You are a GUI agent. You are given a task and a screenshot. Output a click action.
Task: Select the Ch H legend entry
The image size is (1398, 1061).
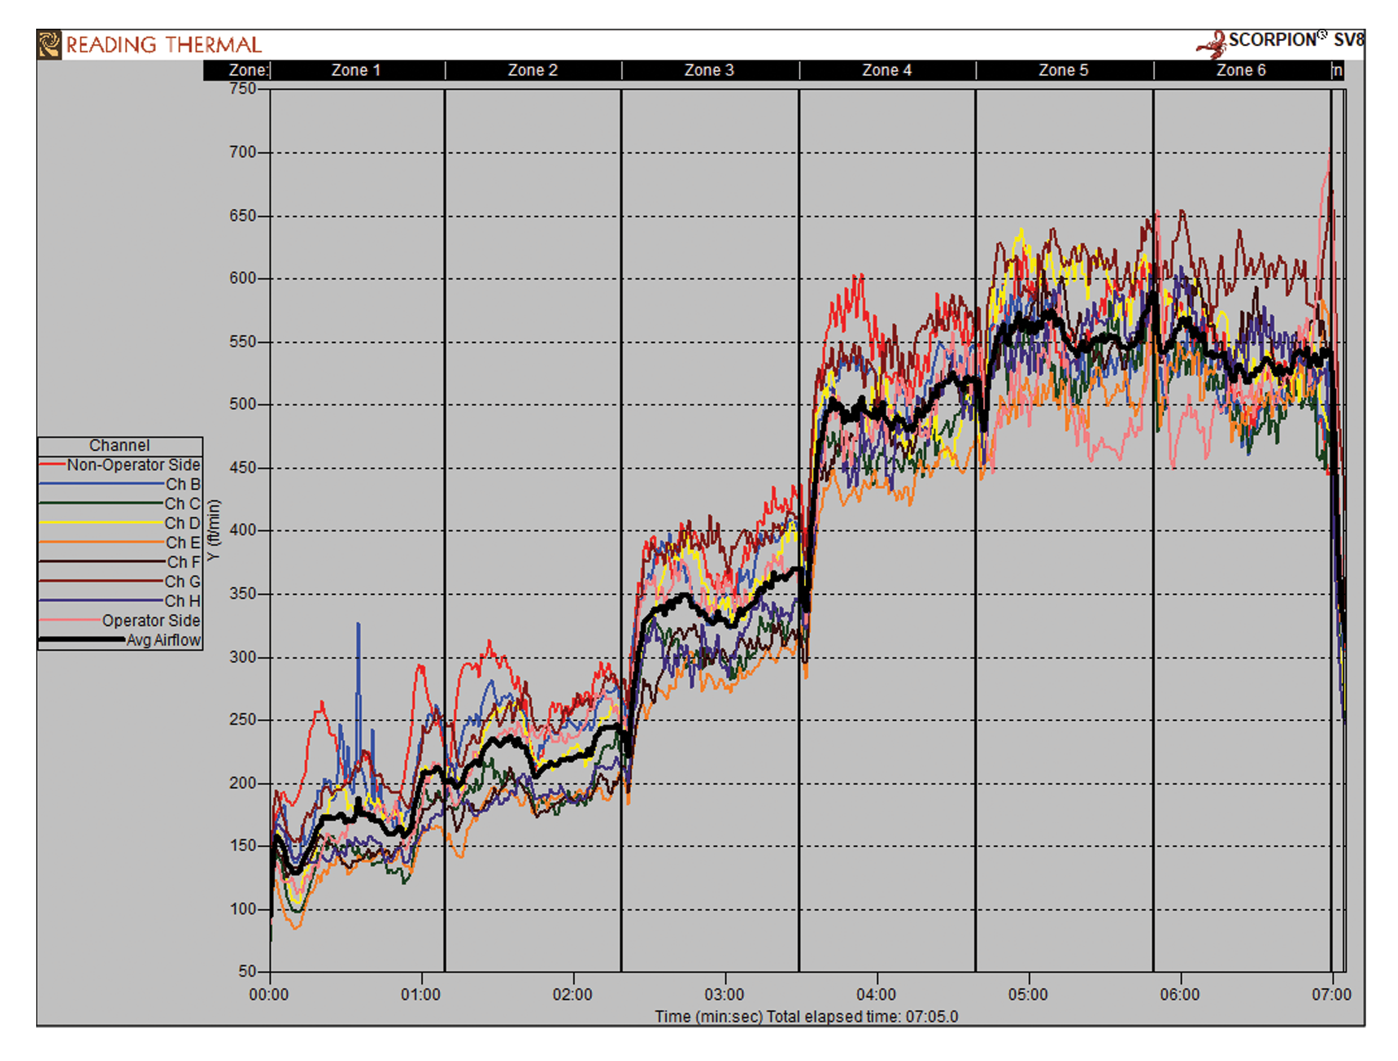click(x=120, y=601)
